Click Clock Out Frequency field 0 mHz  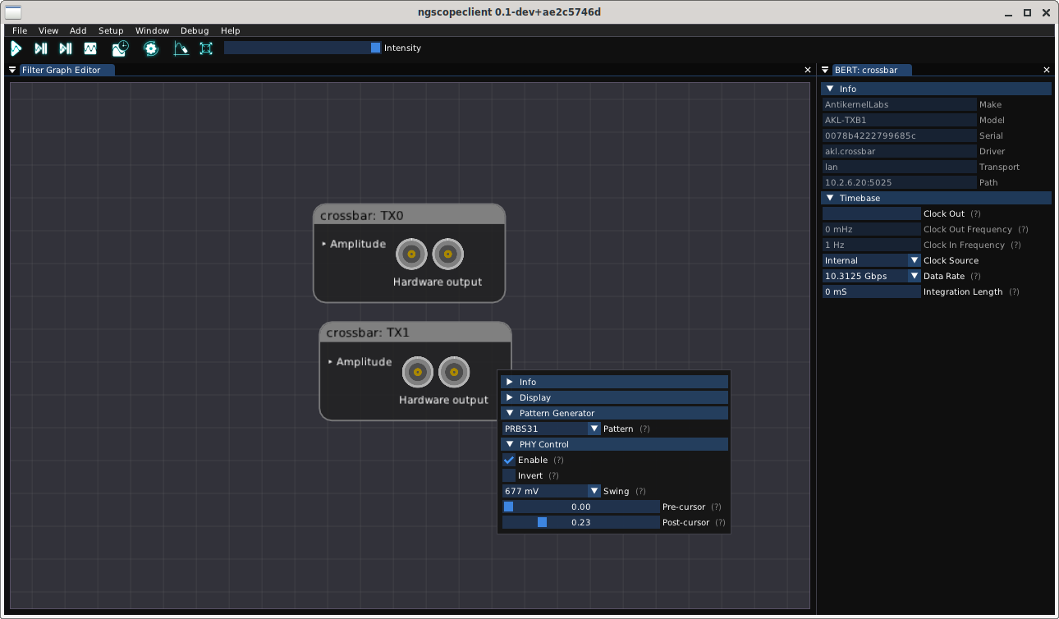point(872,229)
